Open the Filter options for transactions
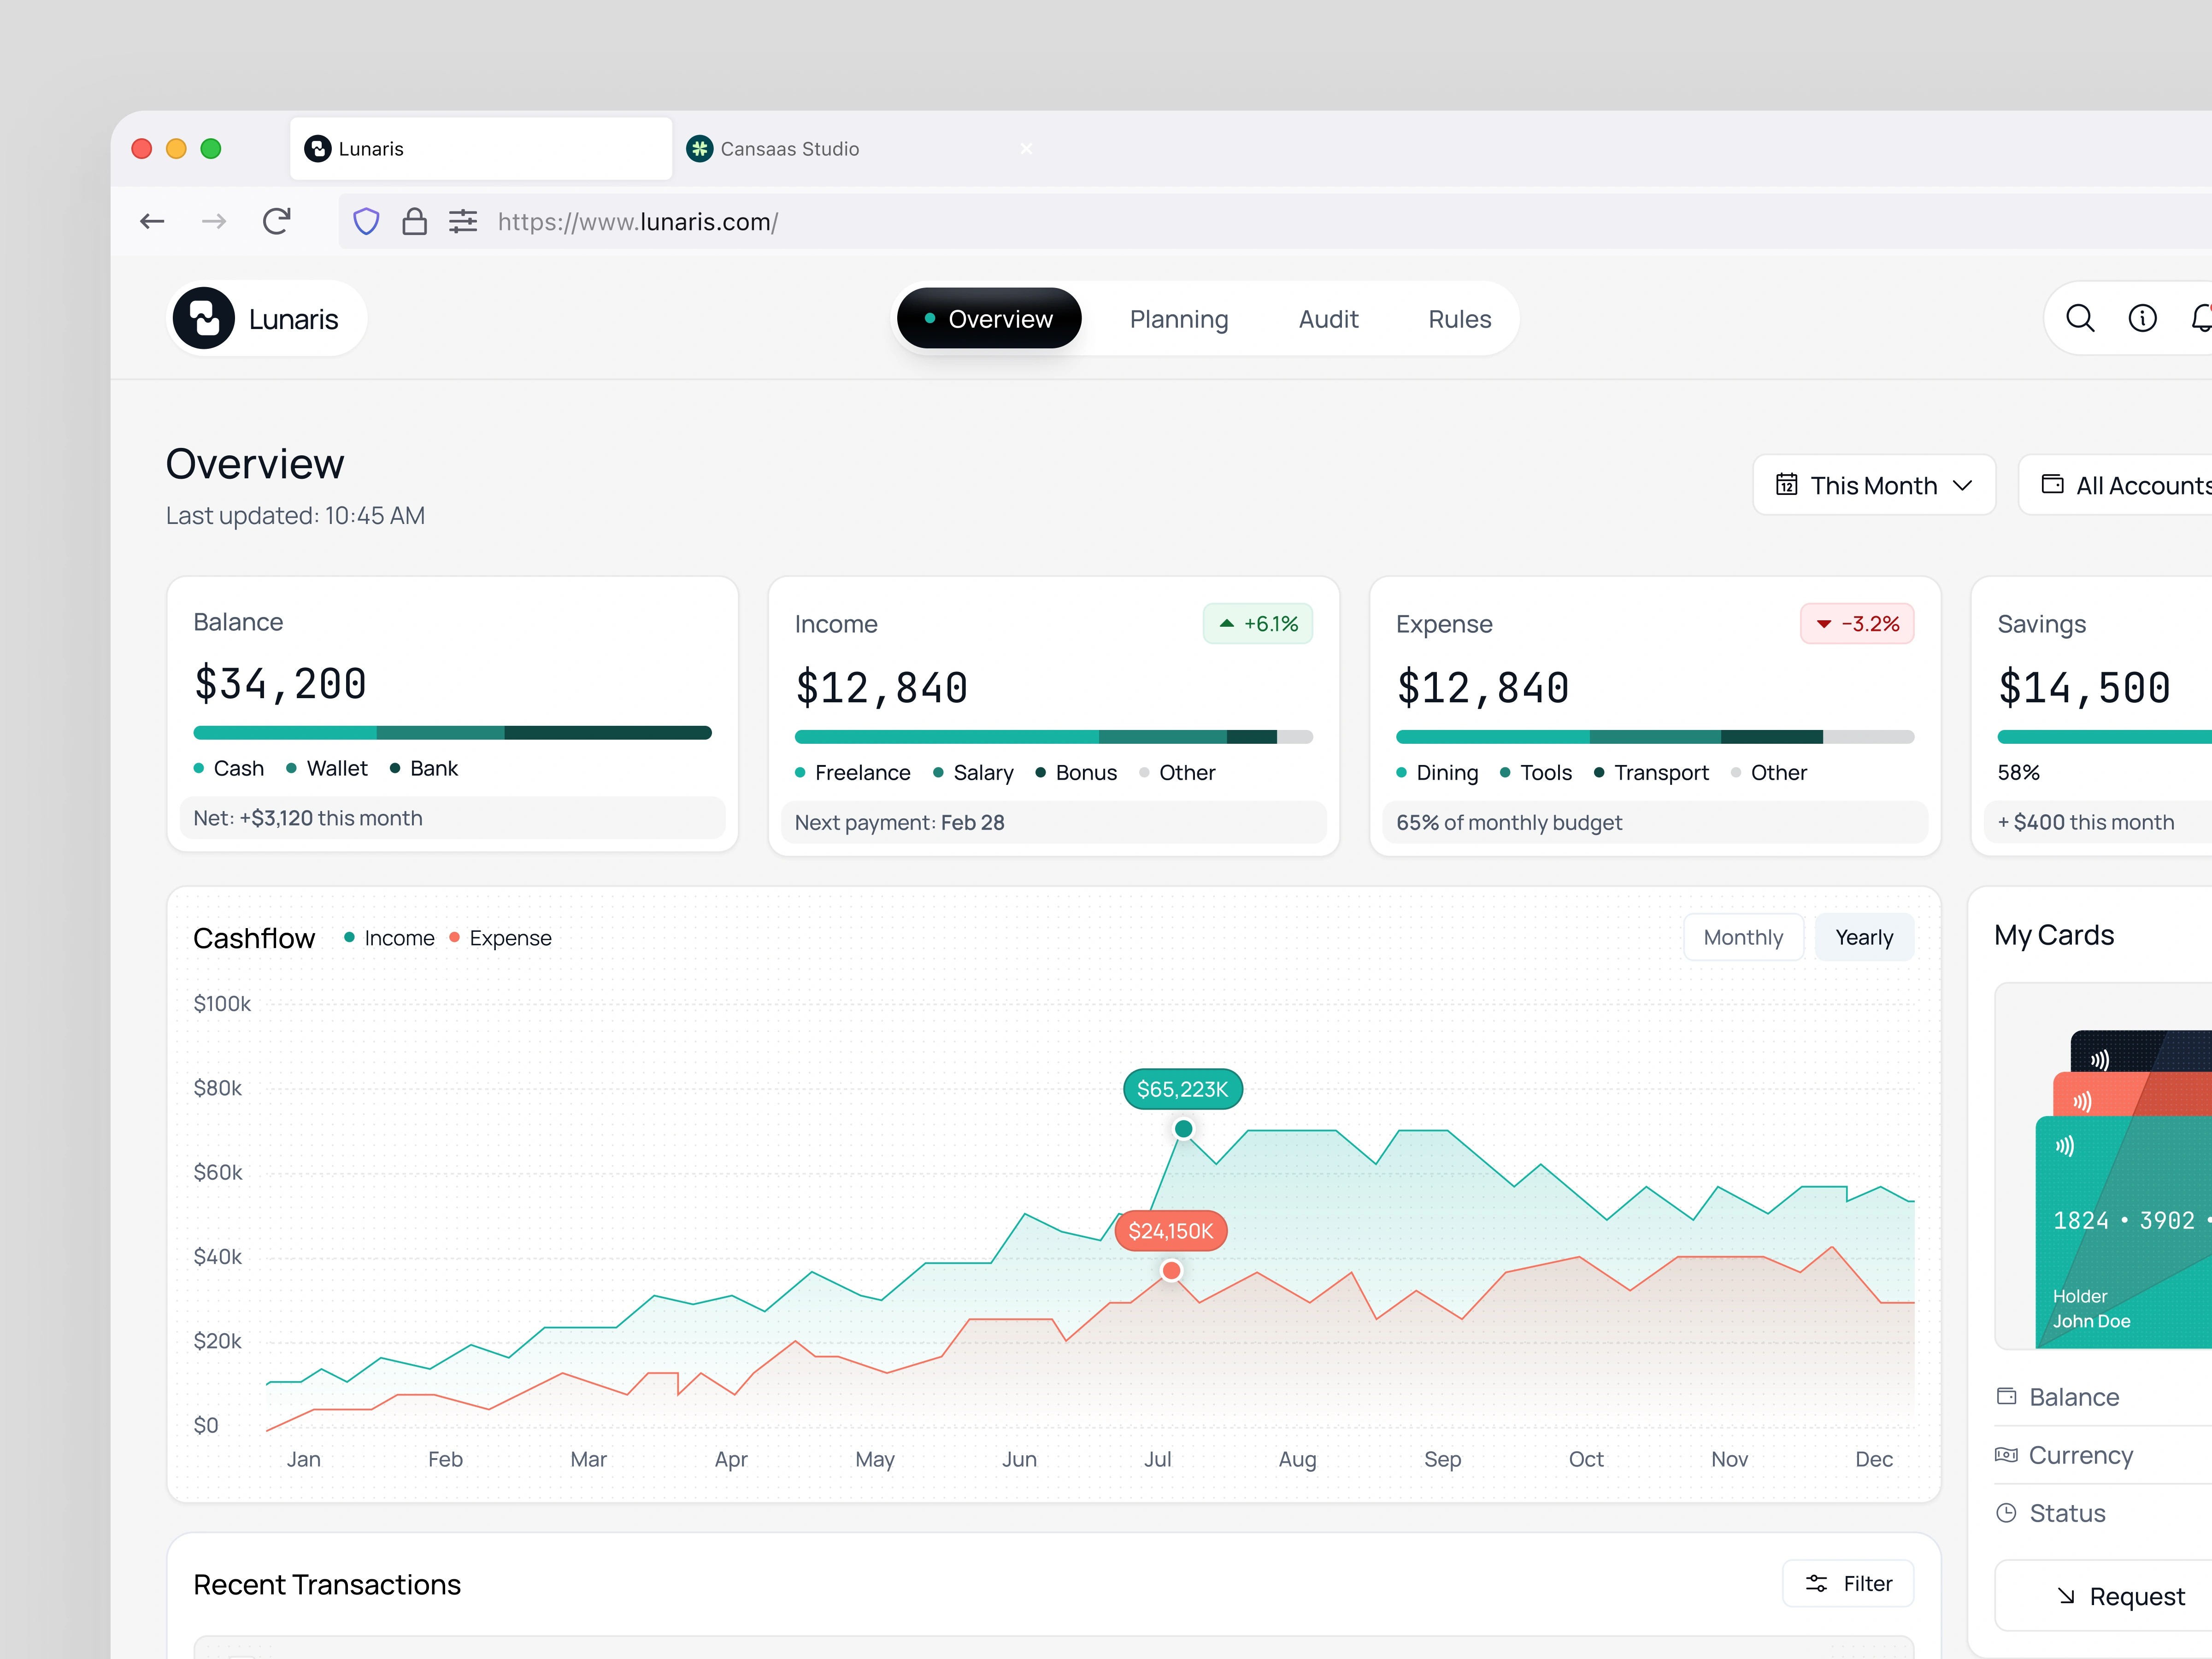Image resolution: width=2212 pixels, height=1659 pixels. pyautogui.click(x=1848, y=1583)
